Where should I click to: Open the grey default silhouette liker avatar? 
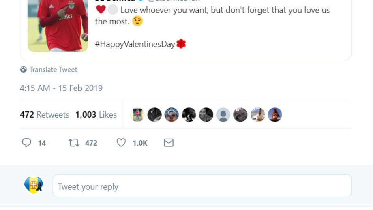click(x=223, y=115)
